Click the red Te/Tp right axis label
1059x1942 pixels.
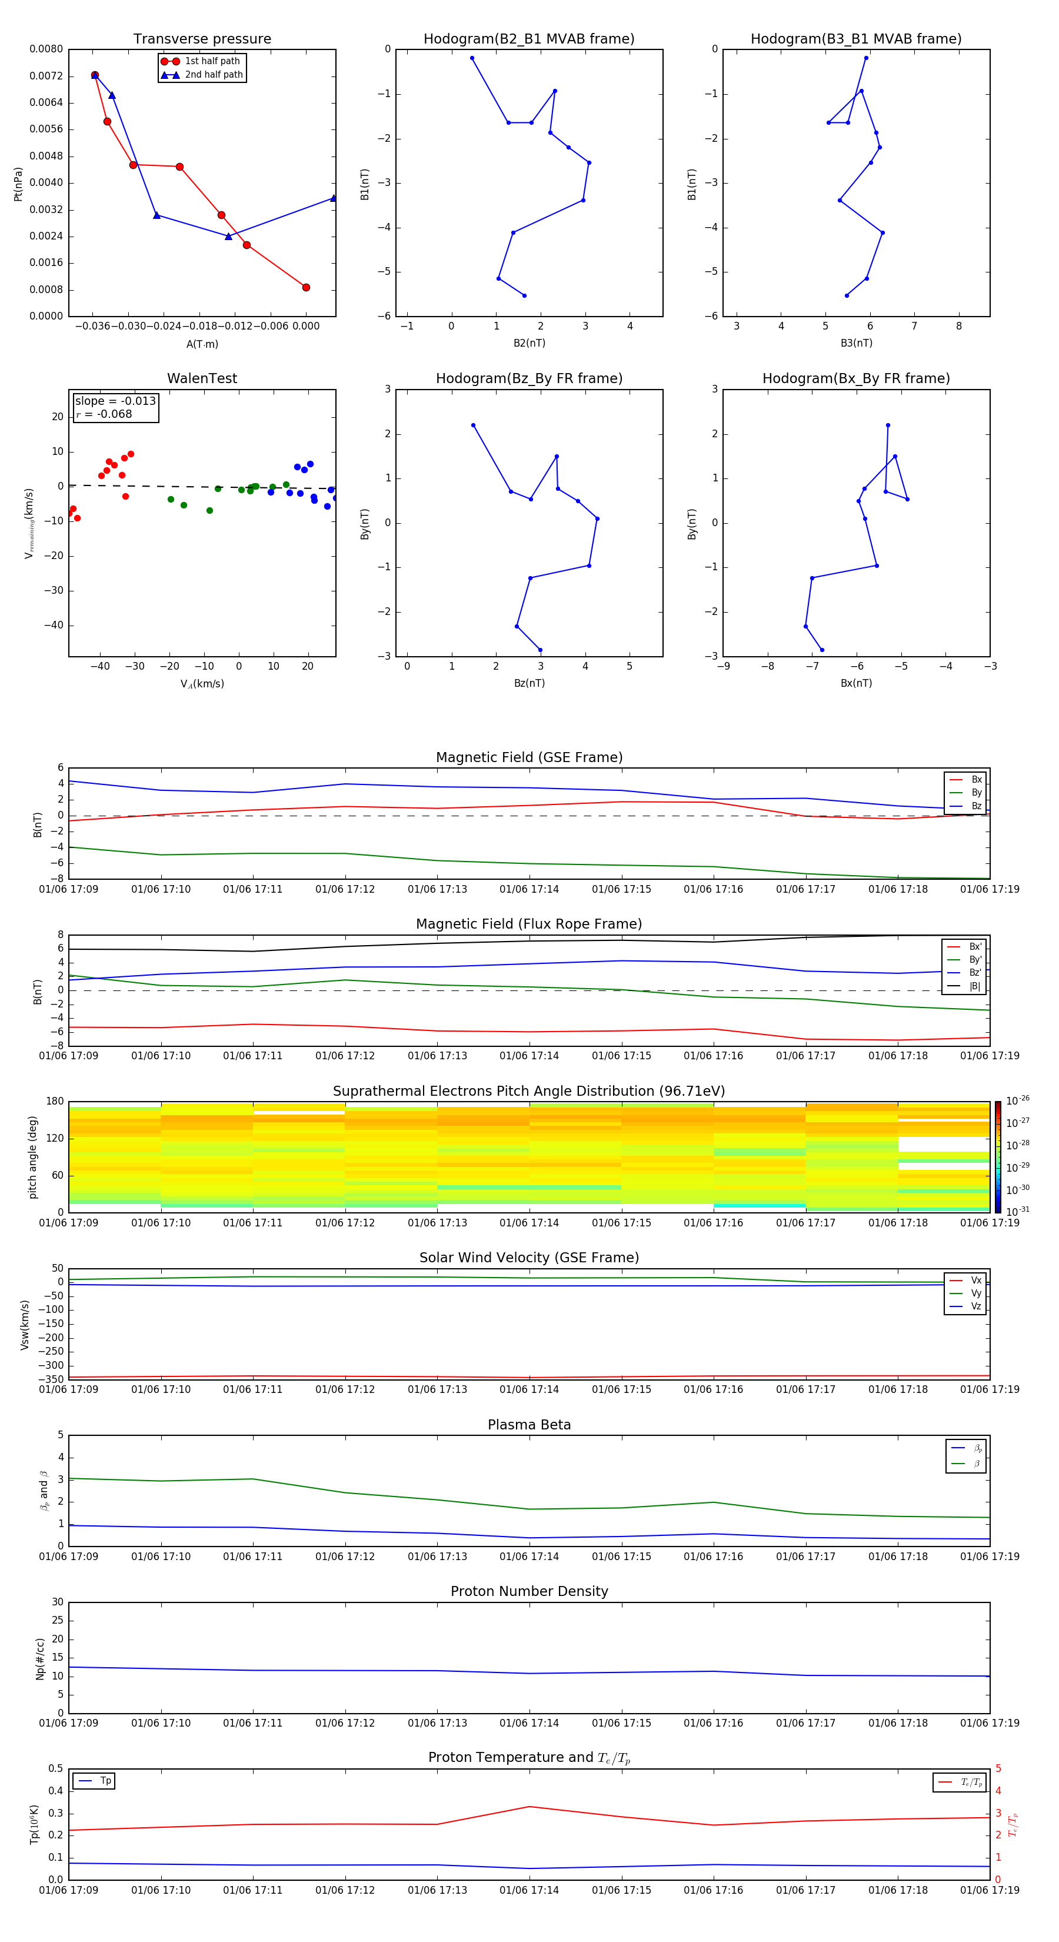tap(1013, 1824)
